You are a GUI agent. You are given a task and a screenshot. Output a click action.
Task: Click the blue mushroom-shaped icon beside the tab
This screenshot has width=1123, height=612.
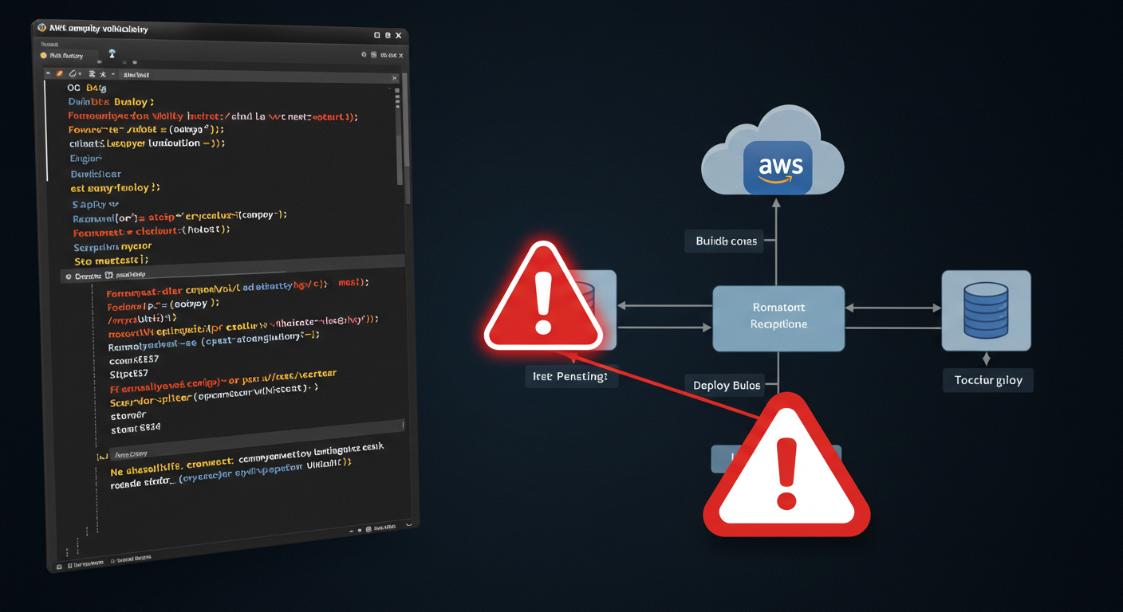pyautogui.click(x=112, y=53)
